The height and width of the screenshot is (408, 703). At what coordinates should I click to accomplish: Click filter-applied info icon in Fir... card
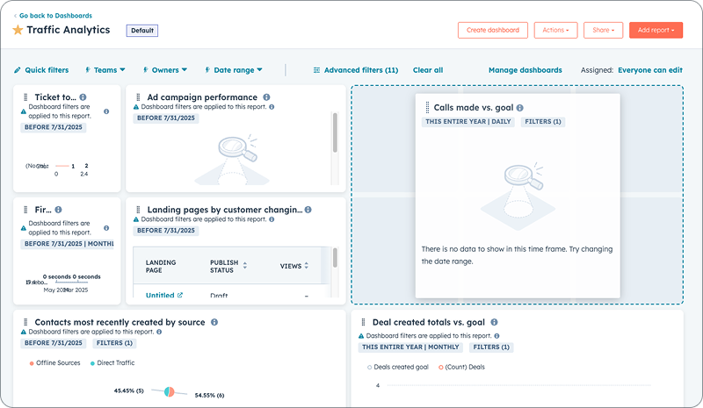[x=106, y=228]
